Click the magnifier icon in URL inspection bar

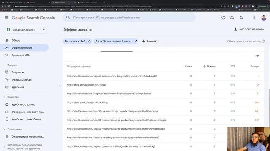pos(68,18)
